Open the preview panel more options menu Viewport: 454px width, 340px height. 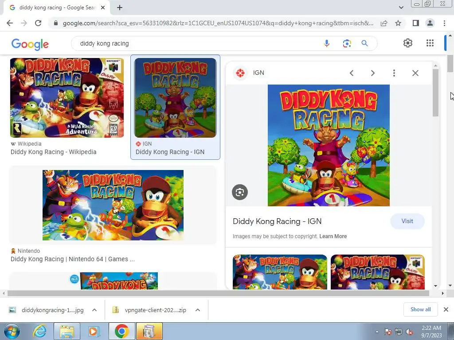coord(394,73)
